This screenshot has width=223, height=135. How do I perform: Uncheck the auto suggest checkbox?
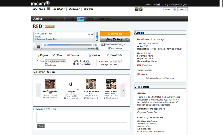tap(110, 48)
